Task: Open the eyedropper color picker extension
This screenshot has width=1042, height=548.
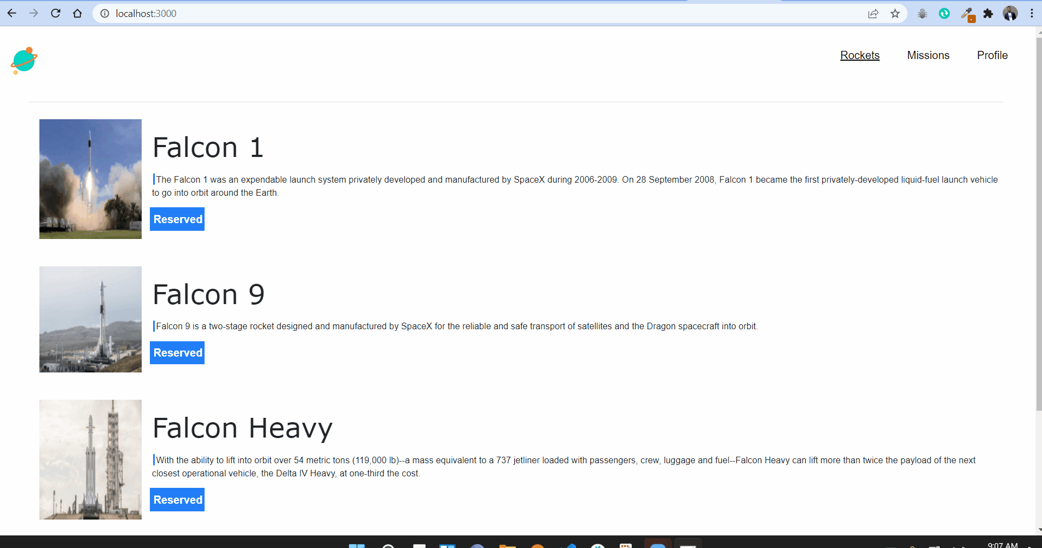Action: [968, 14]
